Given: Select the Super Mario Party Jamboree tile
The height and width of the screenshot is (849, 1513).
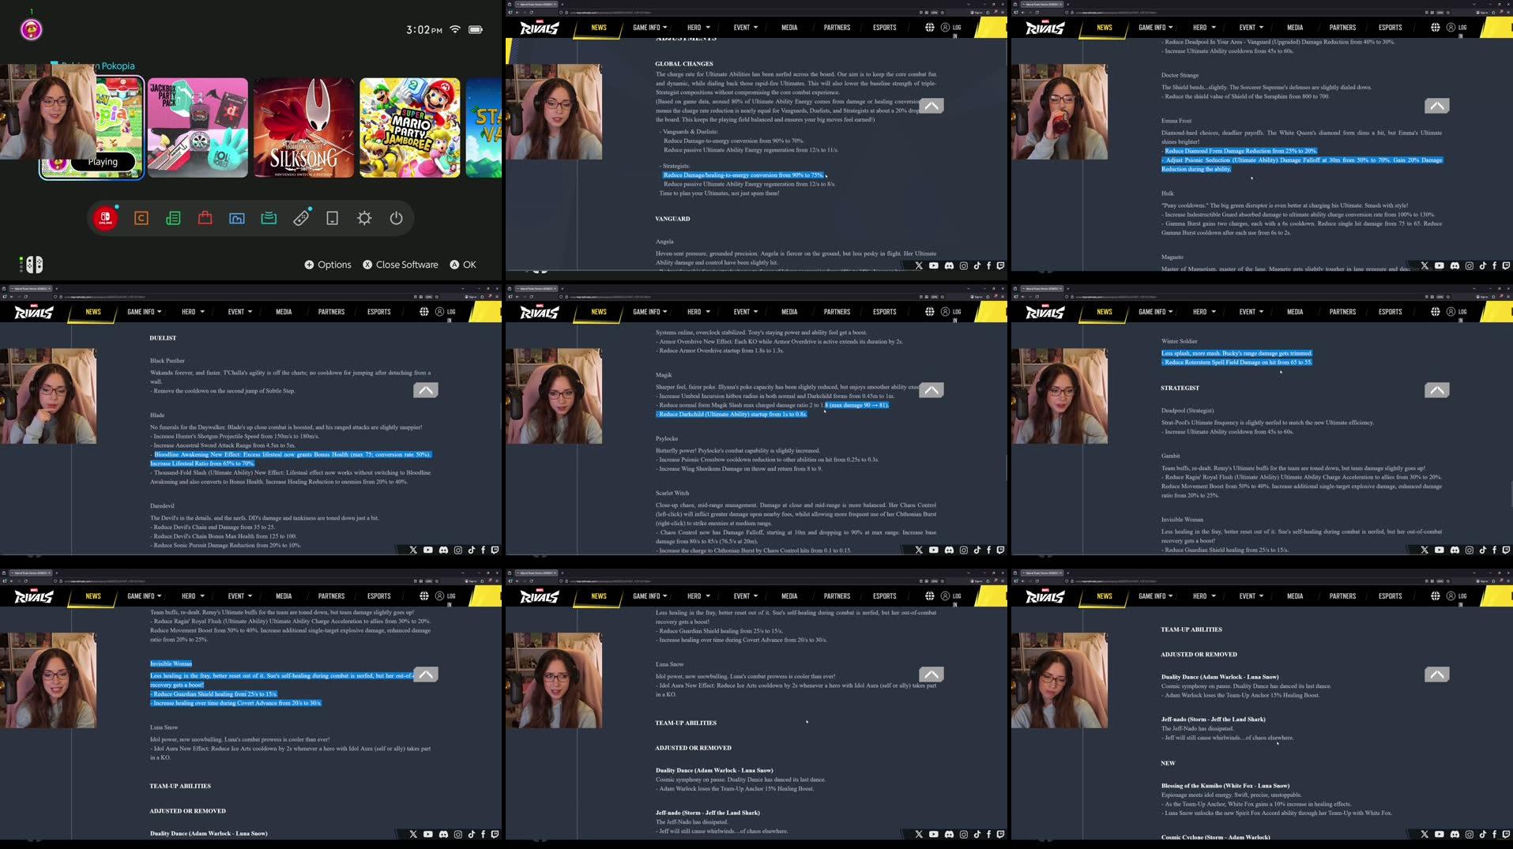Looking at the screenshot, I should click(x=409, y=127).
